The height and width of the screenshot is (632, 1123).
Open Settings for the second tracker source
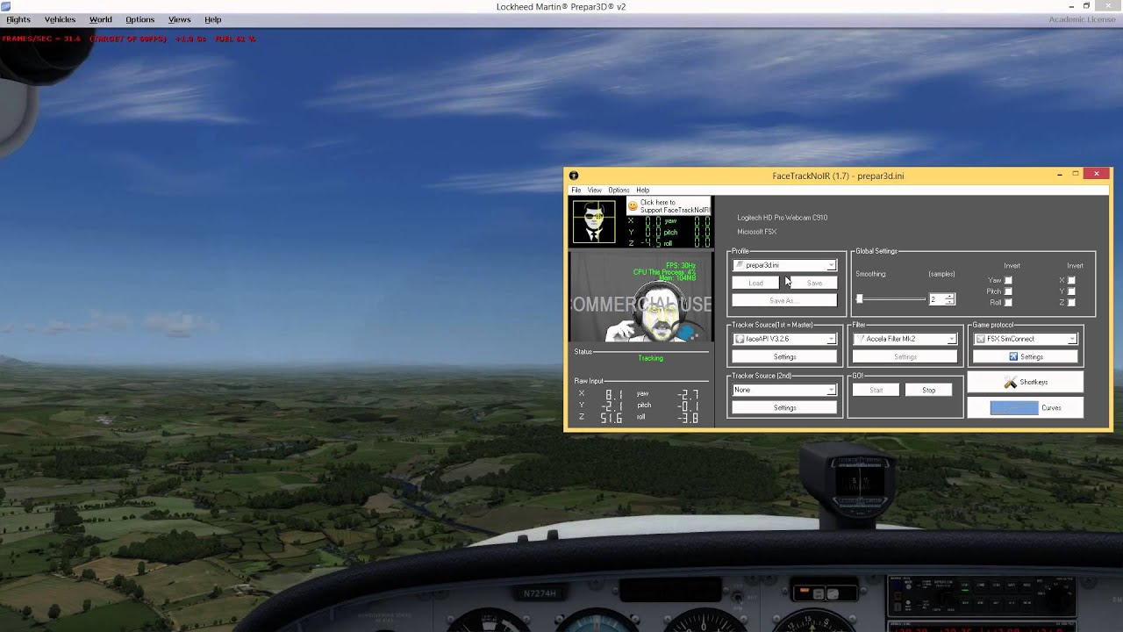784,408
